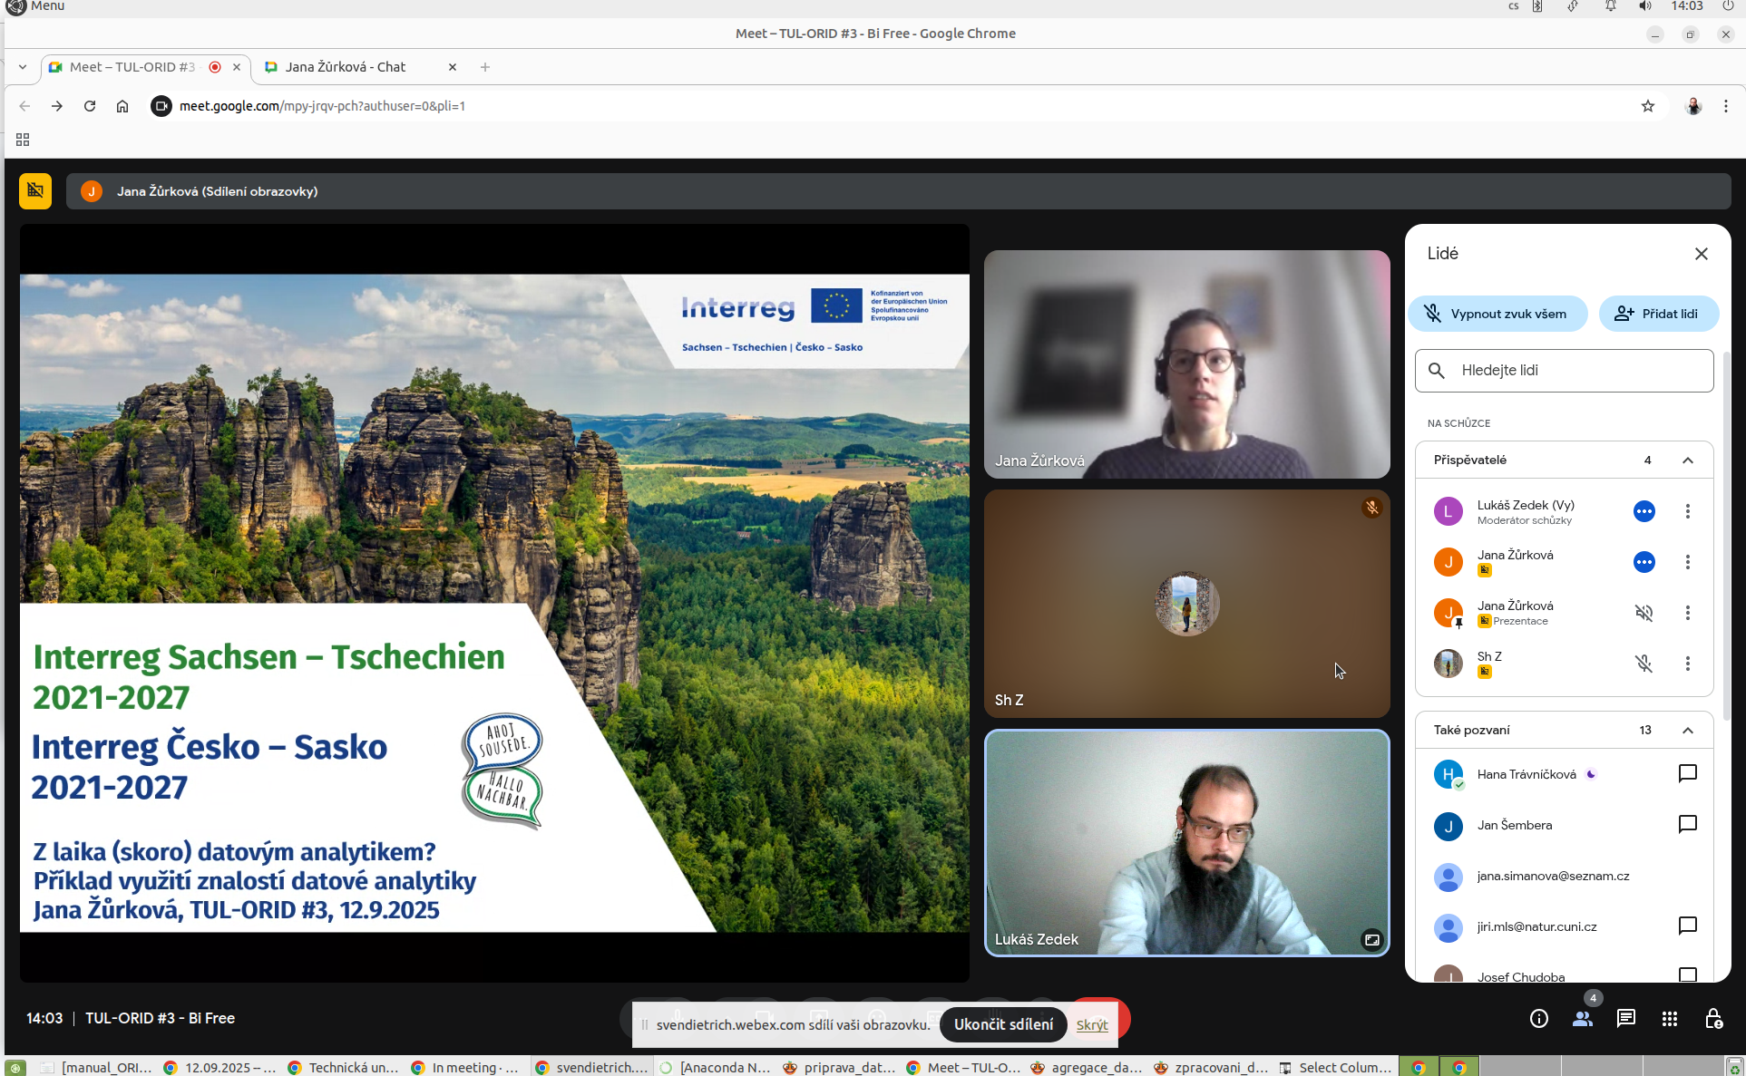Collapse the Přispěvatelé section
Screen dimensions: 1746x1076
(1687, 460)
